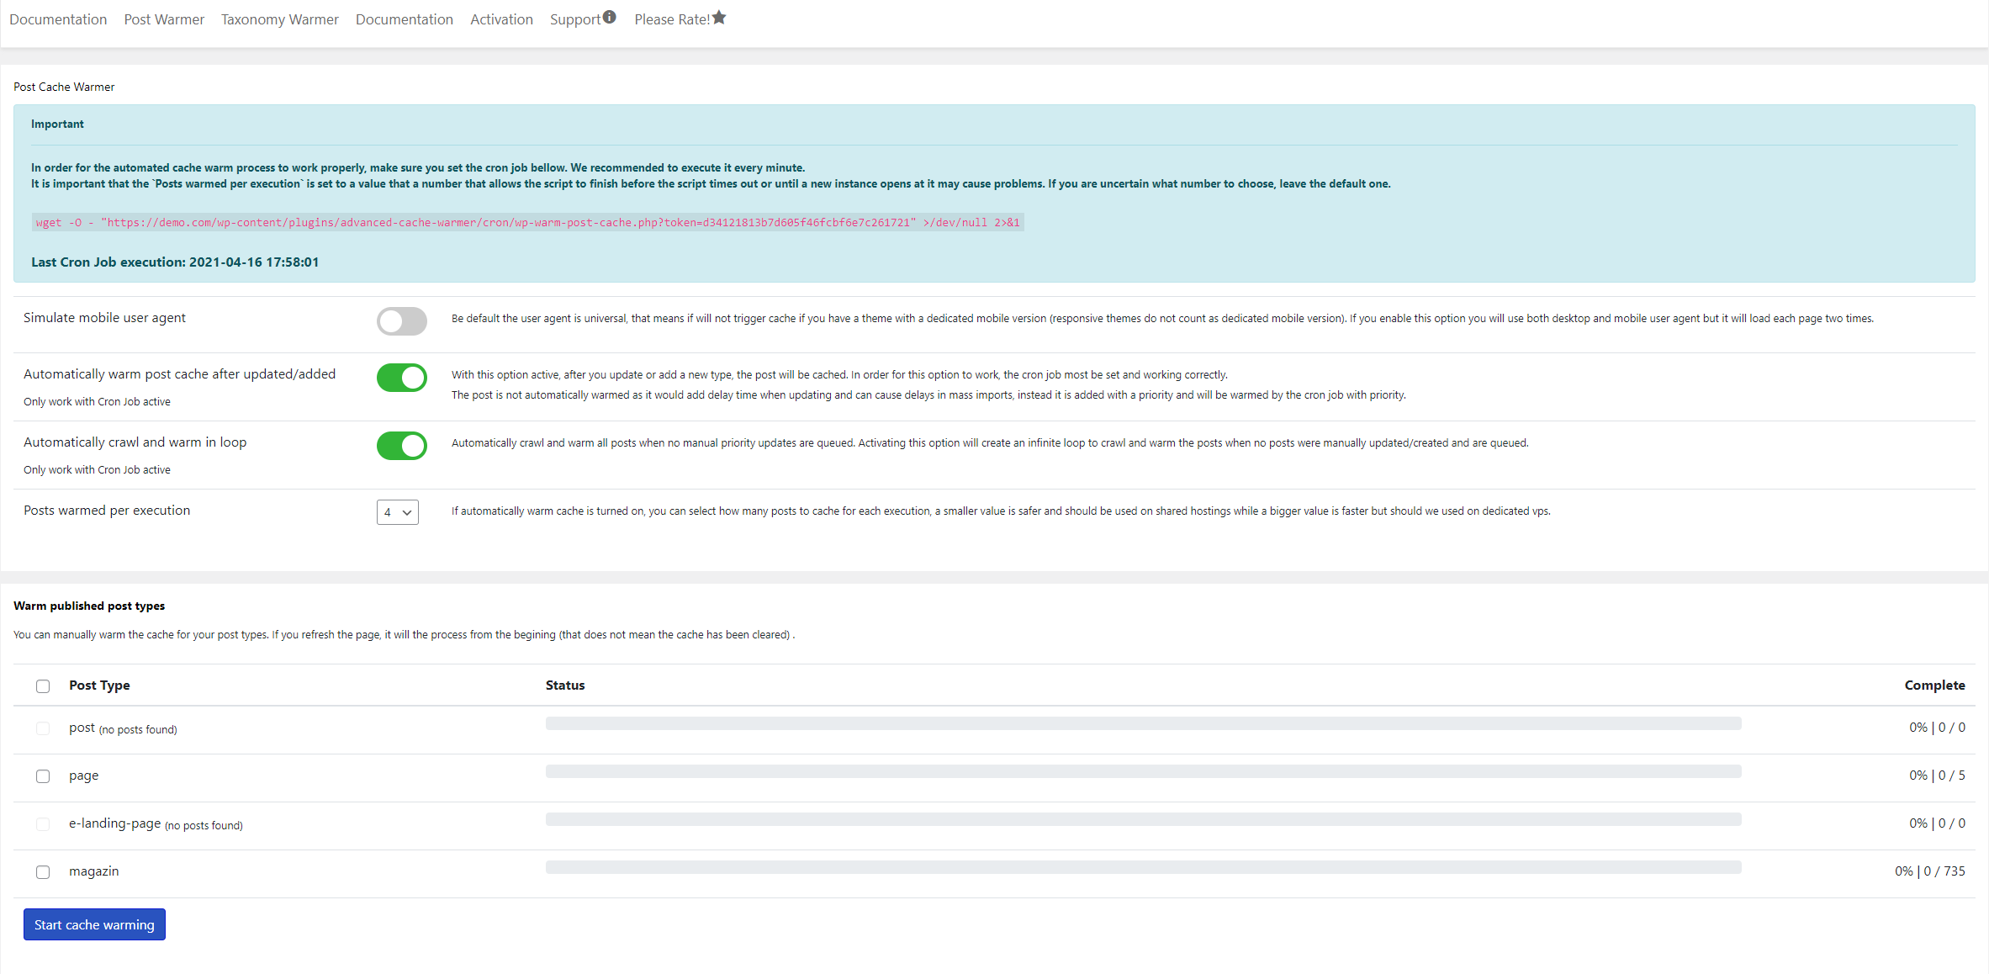Click the Please Rate! link
The width and height of the screenshot is (1989, 974).
(671, 19)
